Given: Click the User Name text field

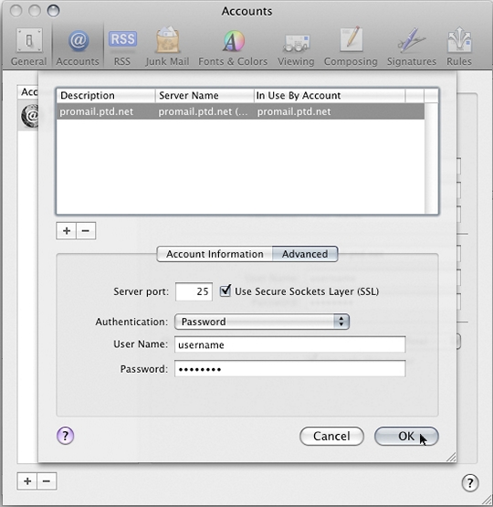Looking at the screenshot, I should [289, 344].
